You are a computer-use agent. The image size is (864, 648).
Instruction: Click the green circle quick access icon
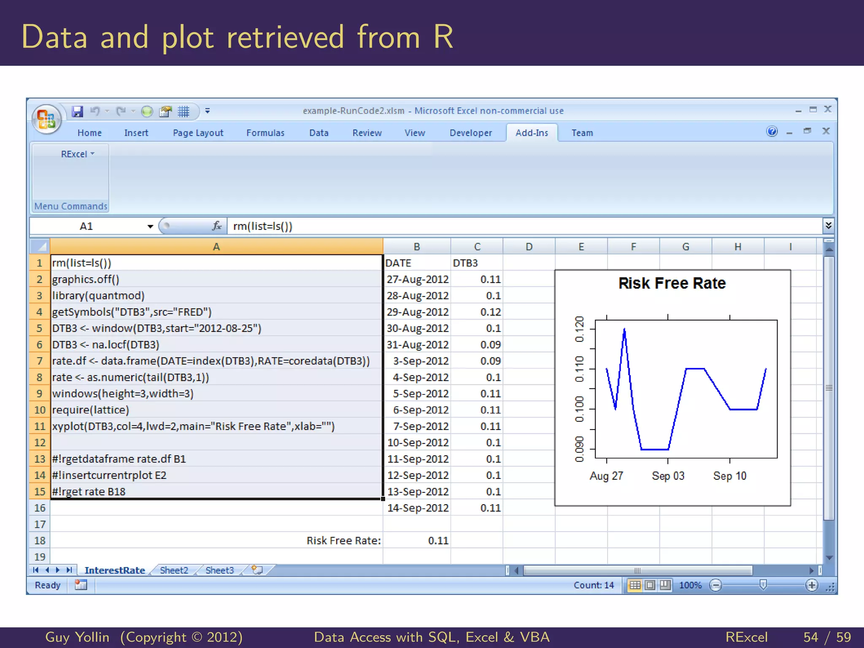[x=147, y=111]
